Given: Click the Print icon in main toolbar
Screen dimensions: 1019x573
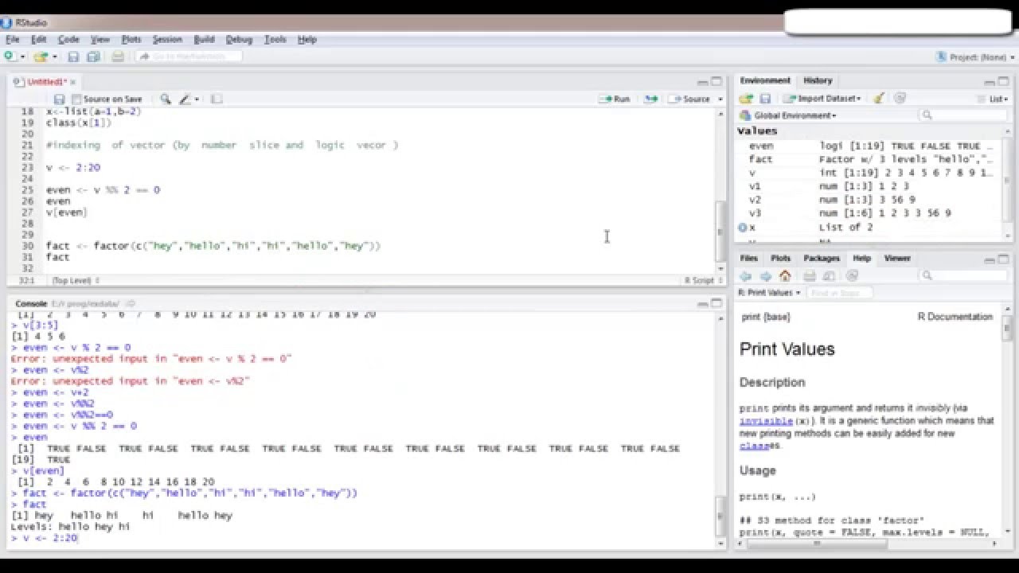Looking at the screenshot, I should 118,57.
